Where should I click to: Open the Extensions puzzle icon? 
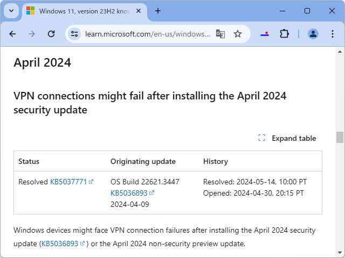click(284, 34)
